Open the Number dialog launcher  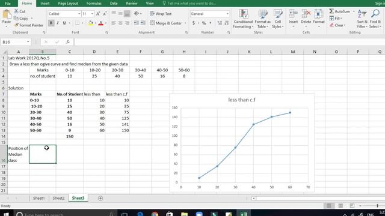229,32
